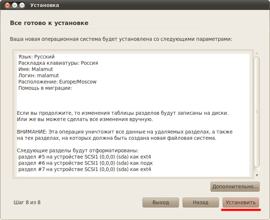Close the Установка installer window
The image size is (270, 220).
pos(7,5)
